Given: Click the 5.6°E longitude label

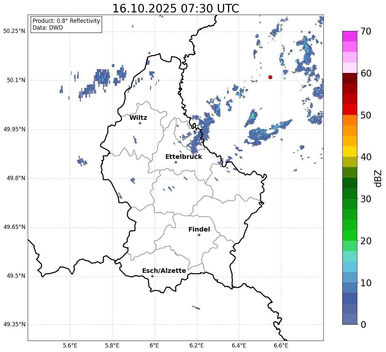Looking at the screenshot, I should point(70,345).
